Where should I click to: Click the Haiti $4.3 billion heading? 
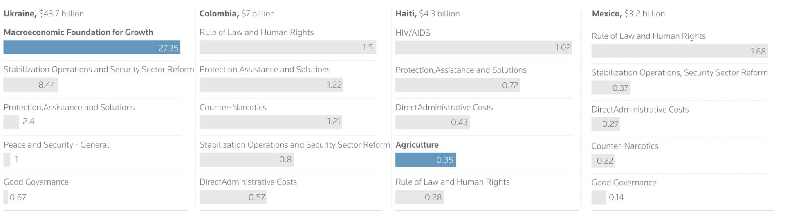(x=427, y=14)
